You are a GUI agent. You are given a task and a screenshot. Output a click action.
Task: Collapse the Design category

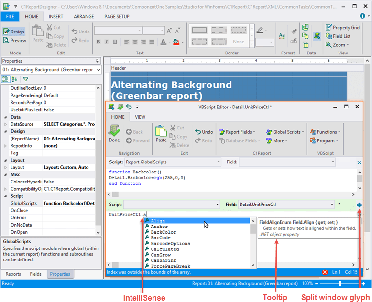click(5, 131)
